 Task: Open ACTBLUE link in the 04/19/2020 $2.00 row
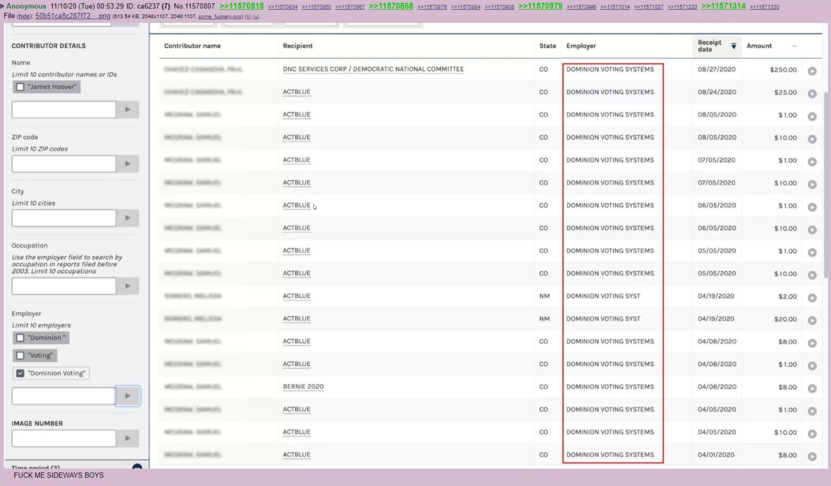point(297,296)
